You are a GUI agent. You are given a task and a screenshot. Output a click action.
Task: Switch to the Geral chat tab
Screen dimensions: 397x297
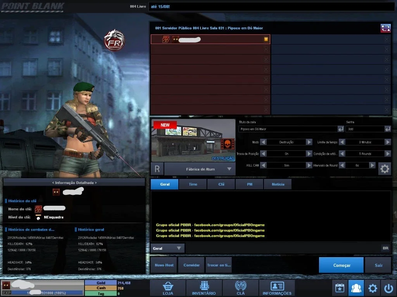164,184
